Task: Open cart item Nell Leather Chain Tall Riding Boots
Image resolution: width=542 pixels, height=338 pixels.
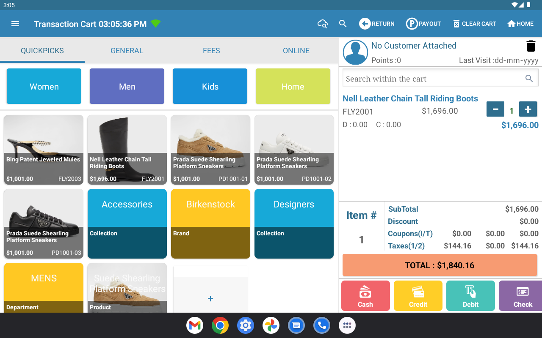Action: coord(410,98)
